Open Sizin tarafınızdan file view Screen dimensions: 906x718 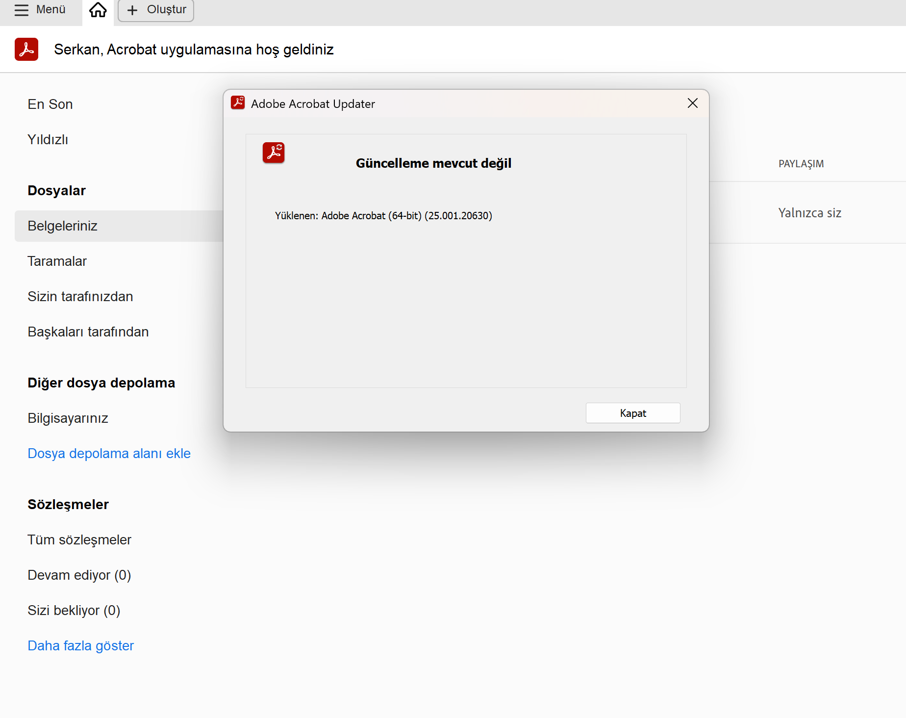[x=80, y=296]
